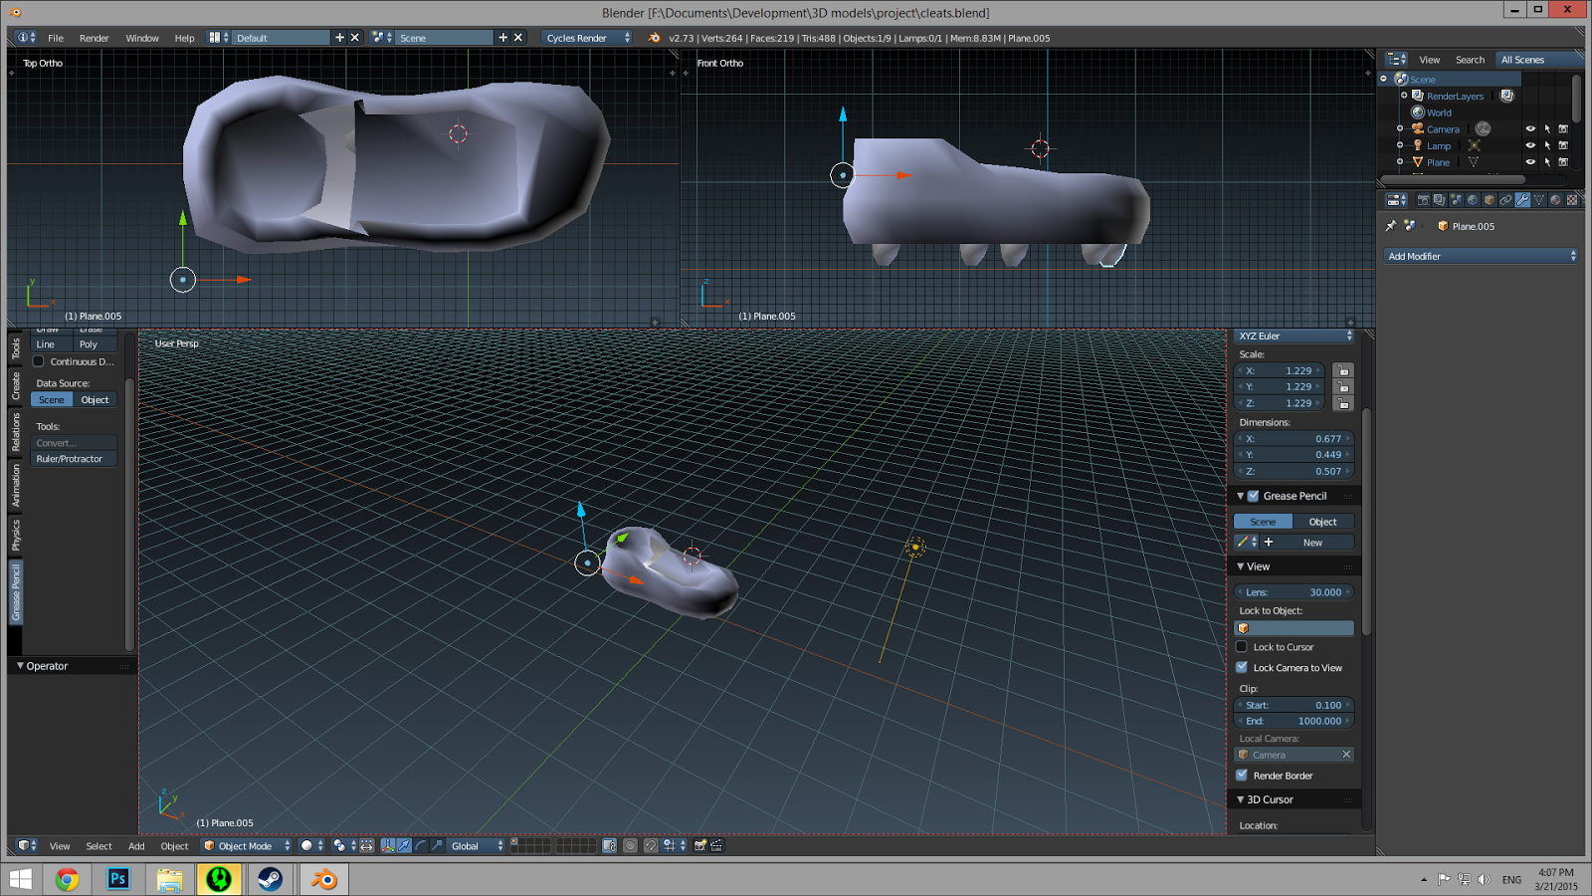1592x896 pixels.
Task: Enable the Lock to Cursor checkbox
Action: (x=1242, y=647)
